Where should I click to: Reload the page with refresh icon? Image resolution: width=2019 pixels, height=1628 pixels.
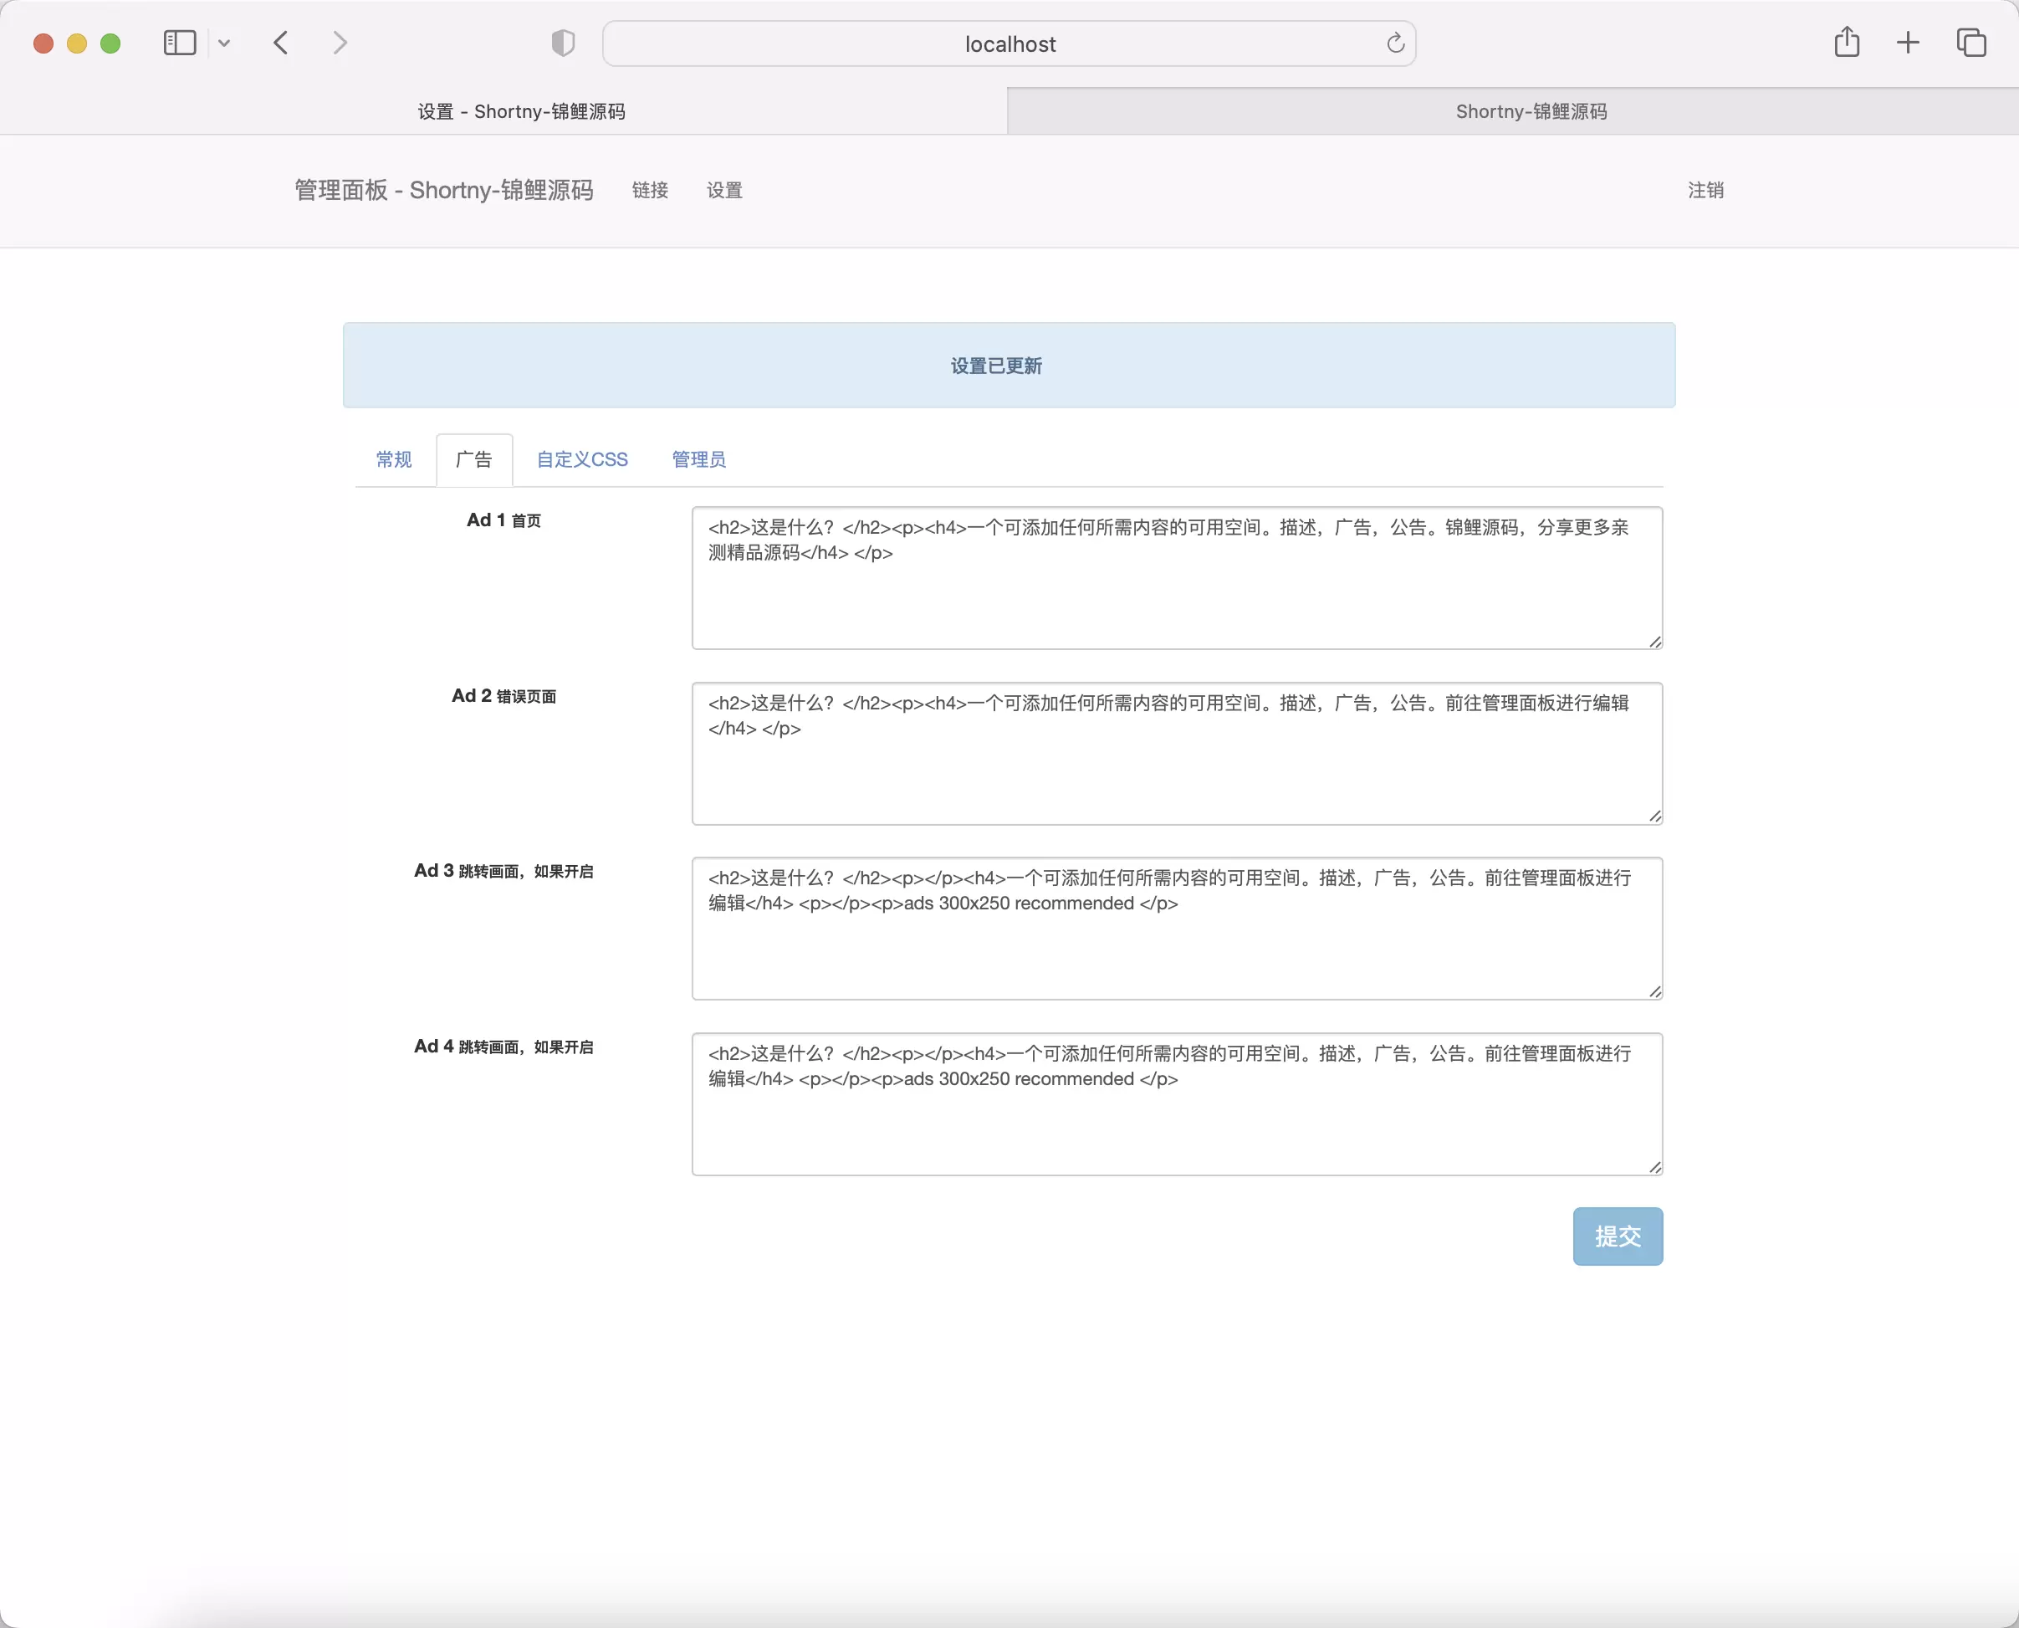(1395, 44)
